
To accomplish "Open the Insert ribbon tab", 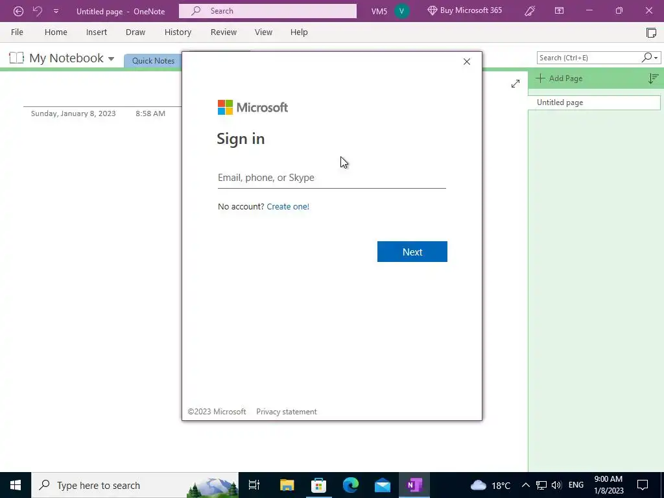I will [97, 32].
